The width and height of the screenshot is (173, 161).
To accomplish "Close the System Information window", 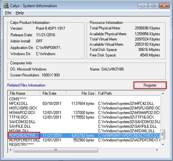I will pyautogui.click(x=164, y=6).
